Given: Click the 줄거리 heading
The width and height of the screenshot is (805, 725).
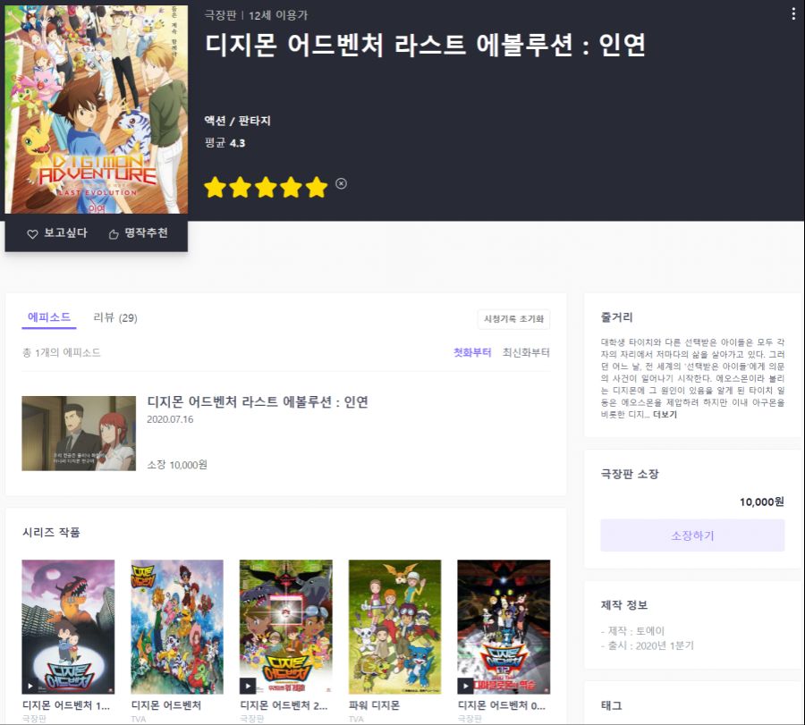Looking at the screenshot, I should [x=616, y=317].
